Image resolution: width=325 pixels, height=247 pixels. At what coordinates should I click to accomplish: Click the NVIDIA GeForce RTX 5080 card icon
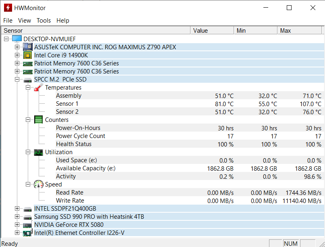point(27,225)
